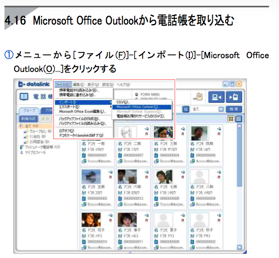Image resolution: width=279 pixels, height=258 pixels.
Task: Choose Microsoft Office Outlook(O) import option
Action: [x=142, y=107]
